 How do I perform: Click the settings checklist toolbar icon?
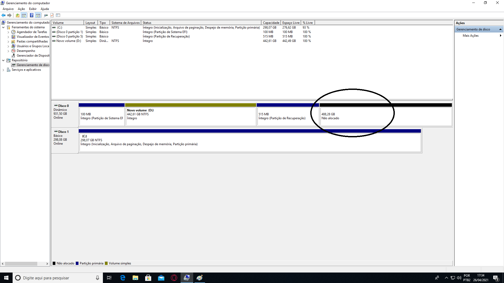click(x=58, y=15)
